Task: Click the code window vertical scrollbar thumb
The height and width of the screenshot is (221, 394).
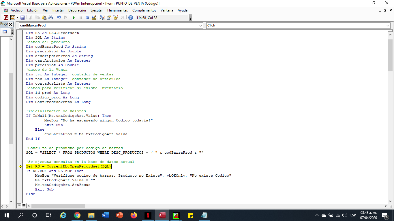Action: (x=390, y=55)
